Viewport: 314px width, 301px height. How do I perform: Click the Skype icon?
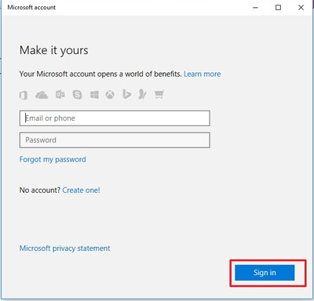[77, 95]
